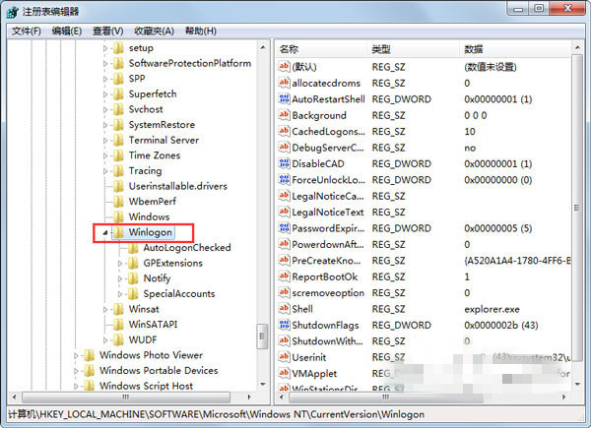
Task: Click the string icon of VMApplet value
Action: coord(284,374)
